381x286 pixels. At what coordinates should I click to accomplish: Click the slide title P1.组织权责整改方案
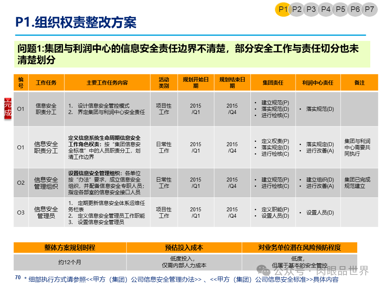coord(75,22)
